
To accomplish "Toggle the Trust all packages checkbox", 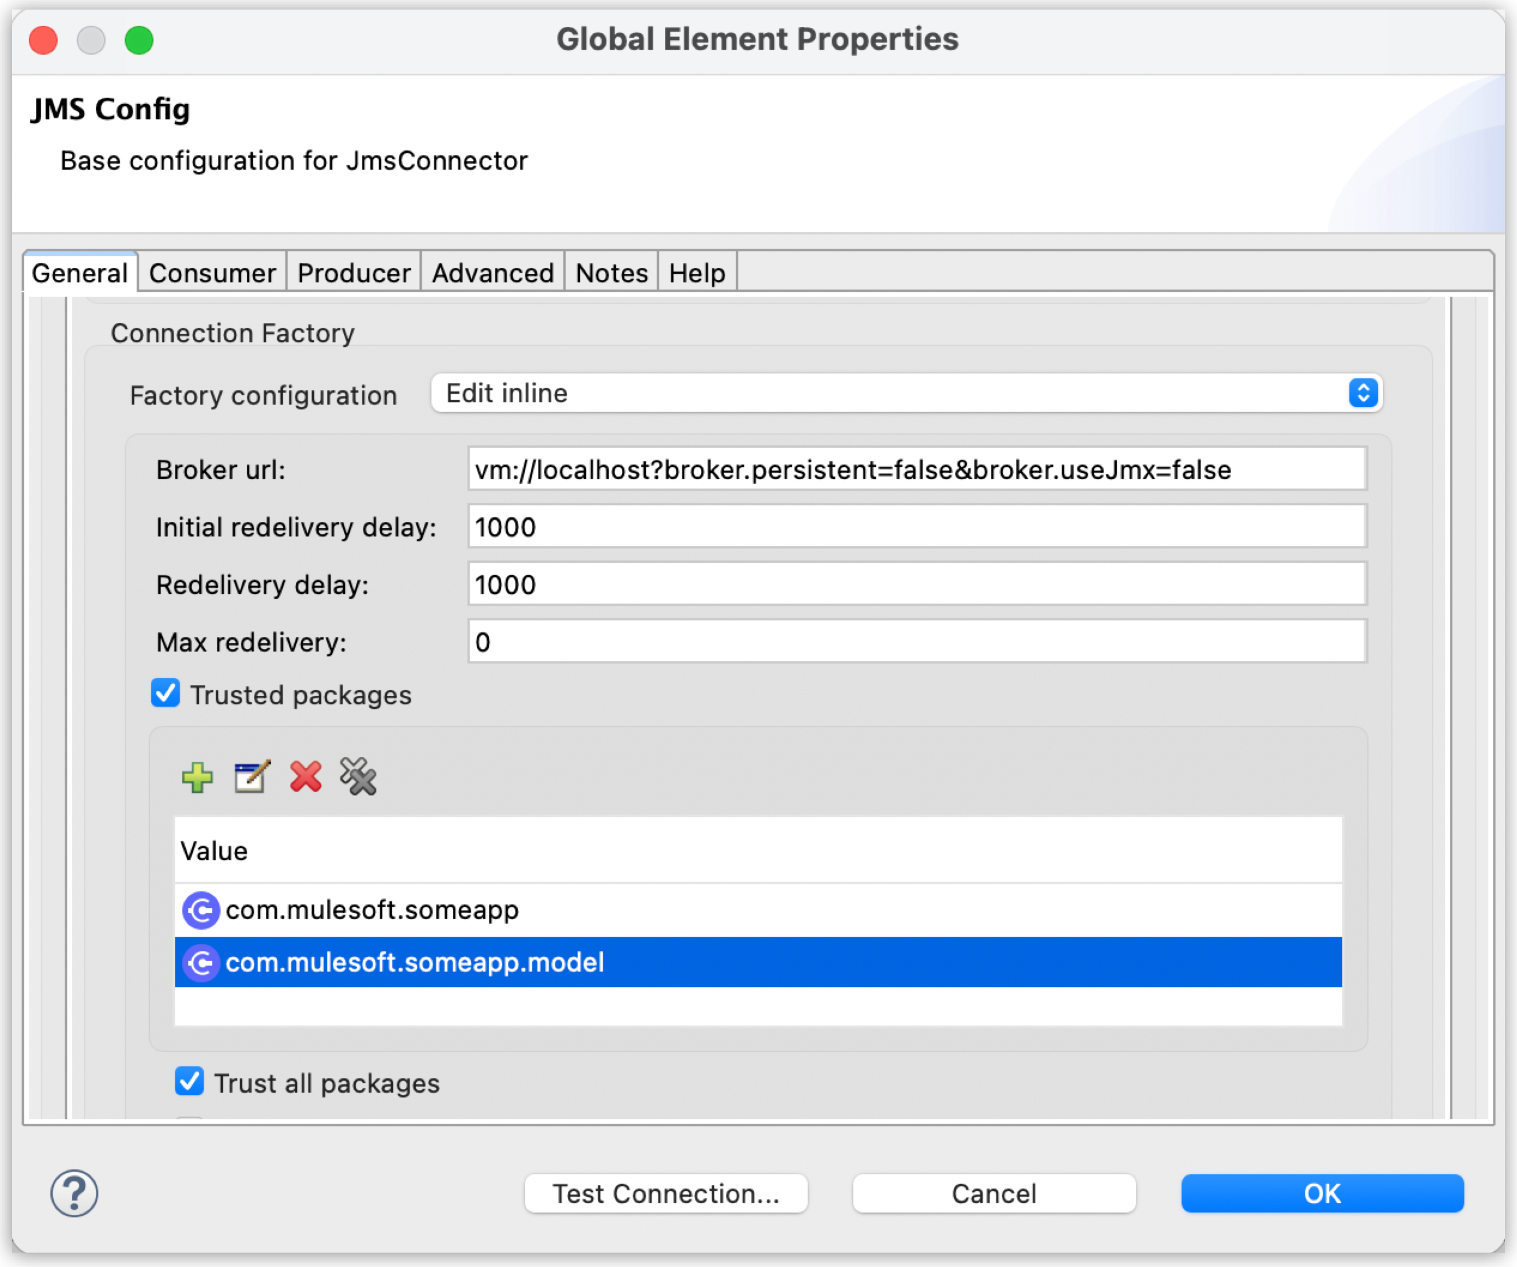I will [189, 1082].
